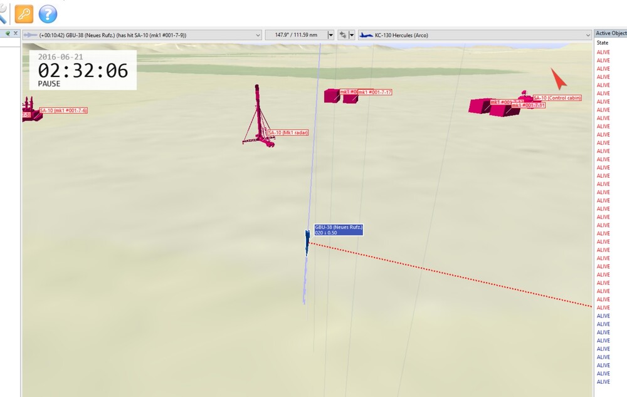Click the dark blue GBU-38 bomb model
This screenshot has height=397, width=627.
pos(307,242)
